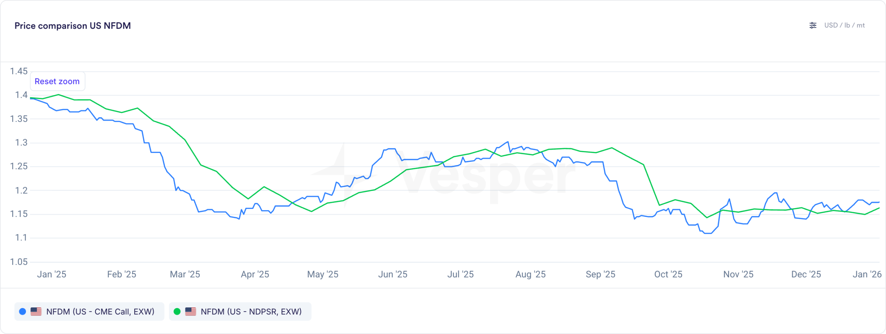
Task: Open the chart settings sliders icon
Action: point(813,26)
